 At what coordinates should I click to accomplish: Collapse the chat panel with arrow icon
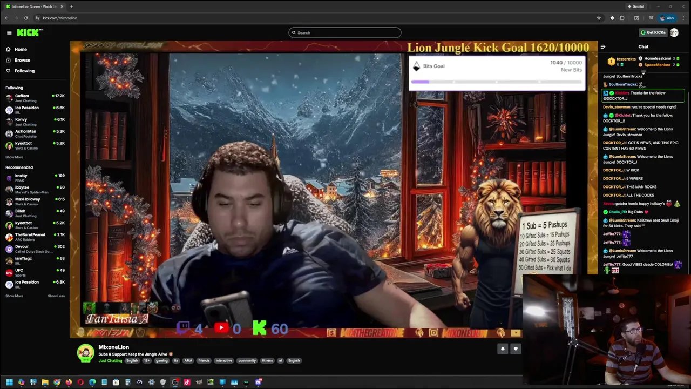(603, 46)
